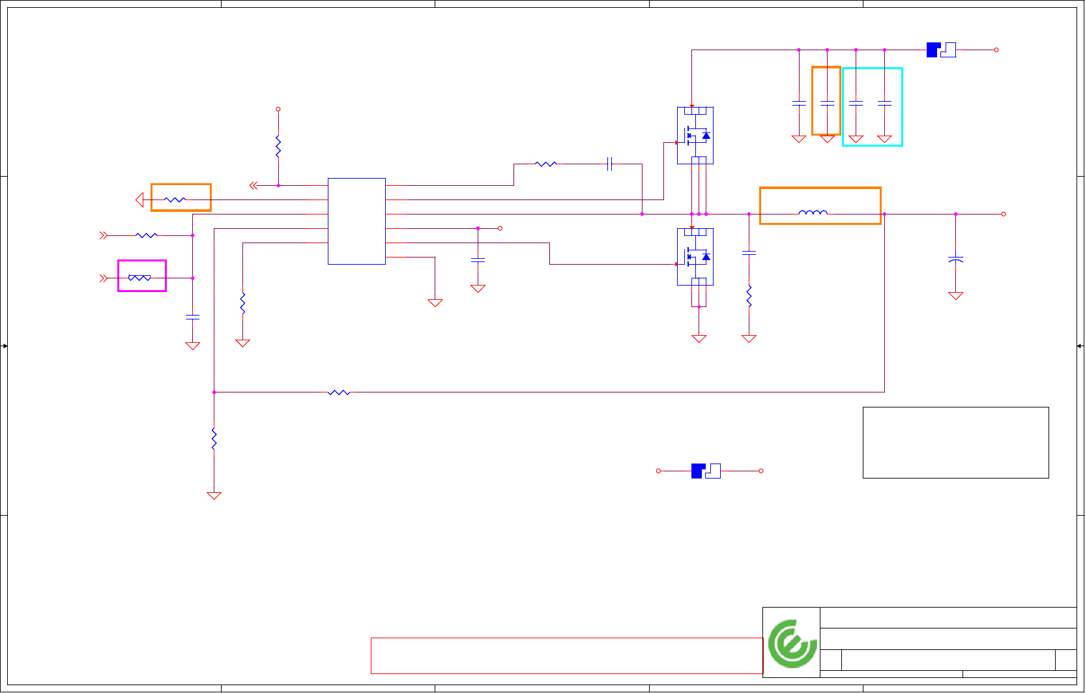Click the green e logo in title block
Viewport: 1085px width, 693px height.
792,643
